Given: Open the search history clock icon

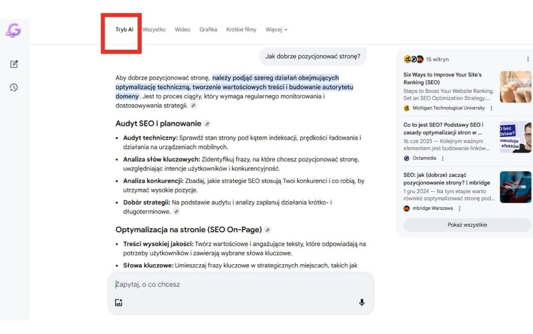Looking at the screenshot, I should point(14,87).
